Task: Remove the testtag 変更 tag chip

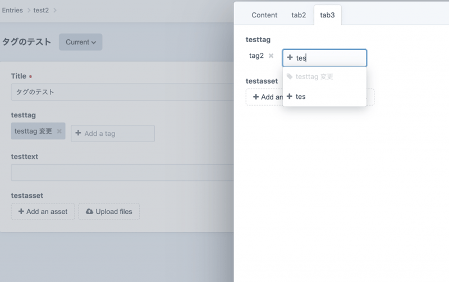Action: point(59,131)
